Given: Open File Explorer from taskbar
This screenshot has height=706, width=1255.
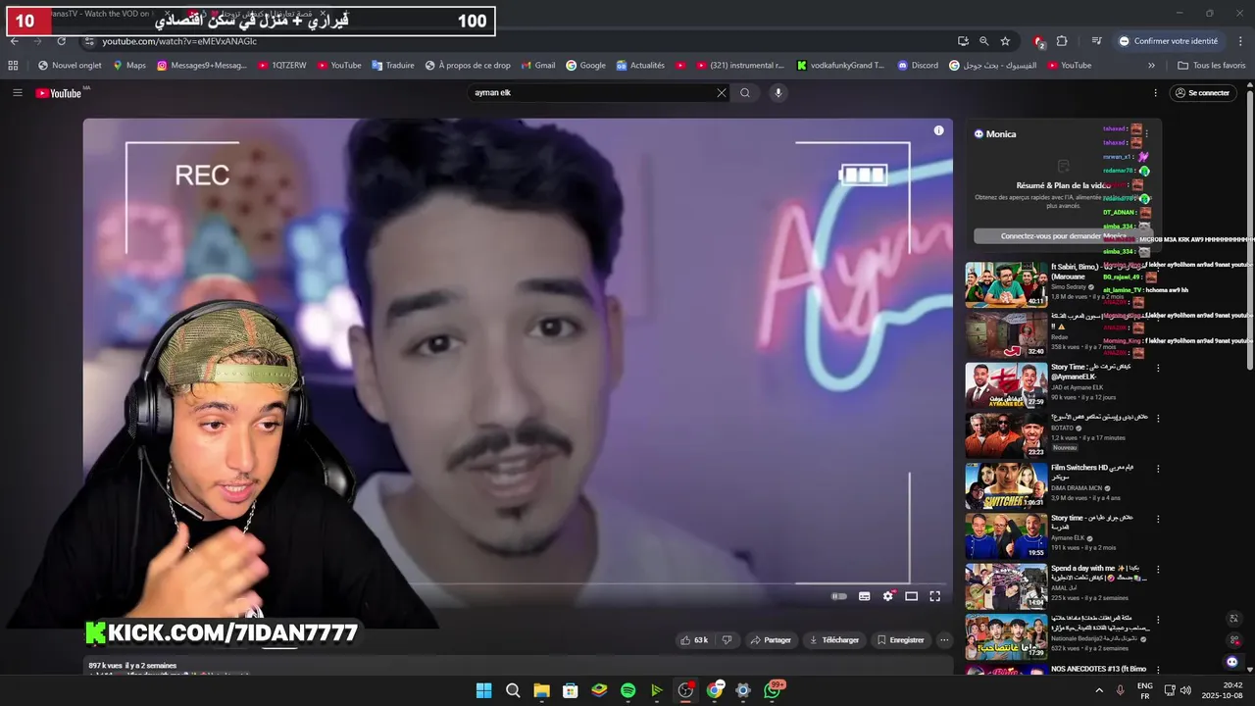Looking at the screenshot, I should coord(541,690).
